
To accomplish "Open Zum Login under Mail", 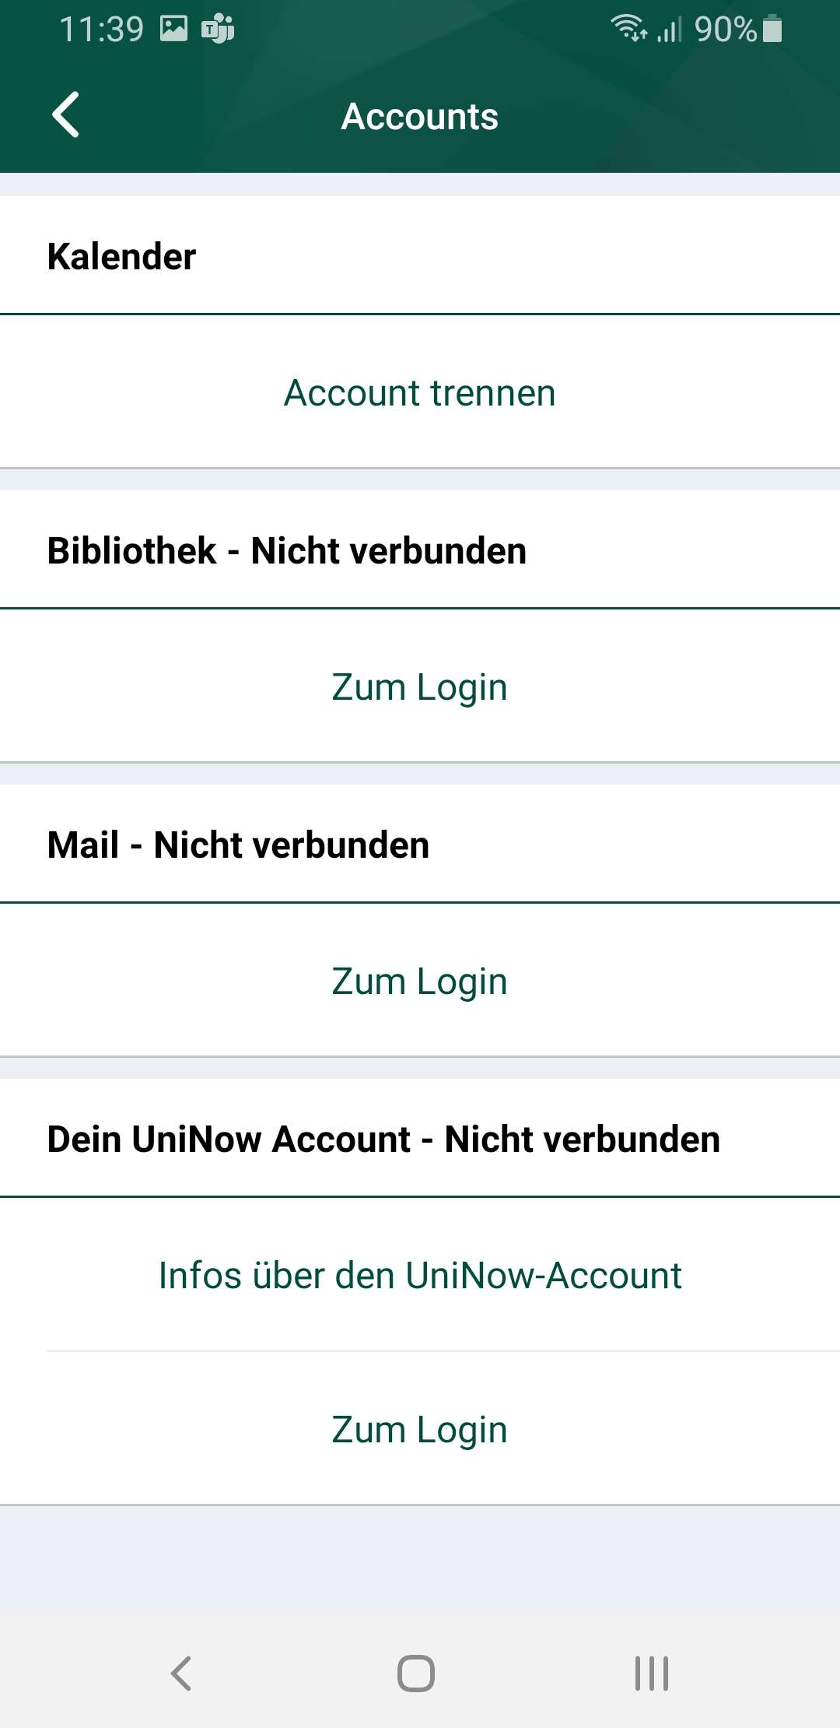I will click(420, 982).
